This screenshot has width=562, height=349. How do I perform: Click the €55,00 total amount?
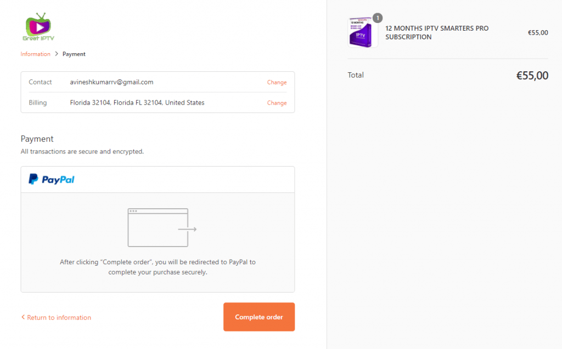click(x=532, y=76)
